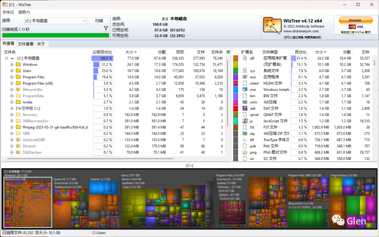Image resolution: width=379 pixels, height=237 pixels.
Task: Expand the Users folder node
Action: [x=12, y=71]
